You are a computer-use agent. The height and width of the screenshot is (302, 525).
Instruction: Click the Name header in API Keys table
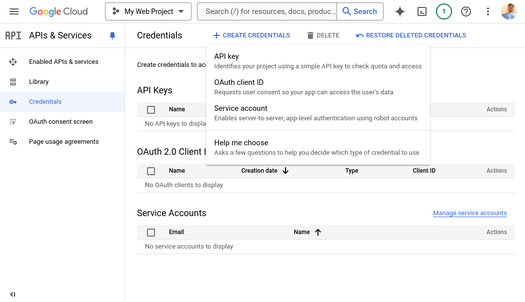177,109
